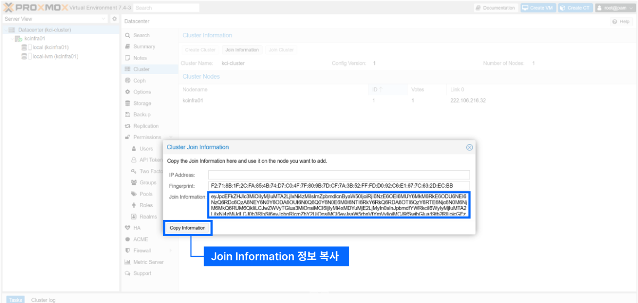The image size is (638, 303).
Task: Open Metric Server chart menu item
Action: click(x=148, y=262)
